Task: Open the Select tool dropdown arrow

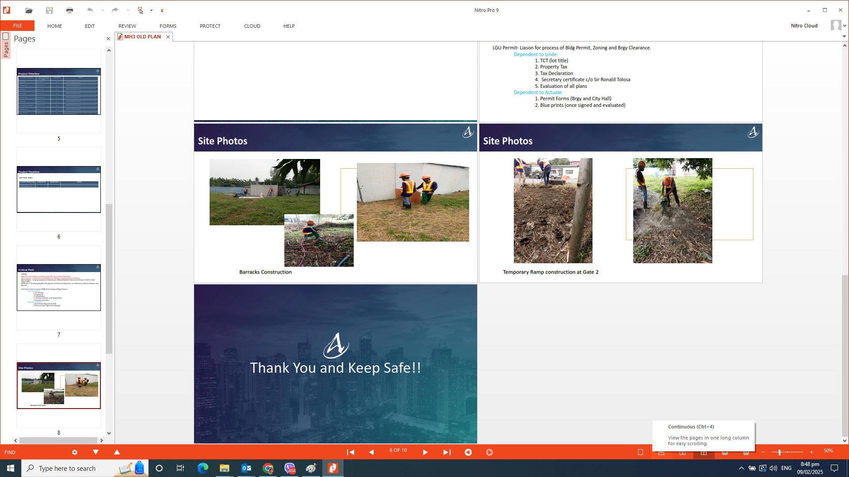Action: pos(151,10)
